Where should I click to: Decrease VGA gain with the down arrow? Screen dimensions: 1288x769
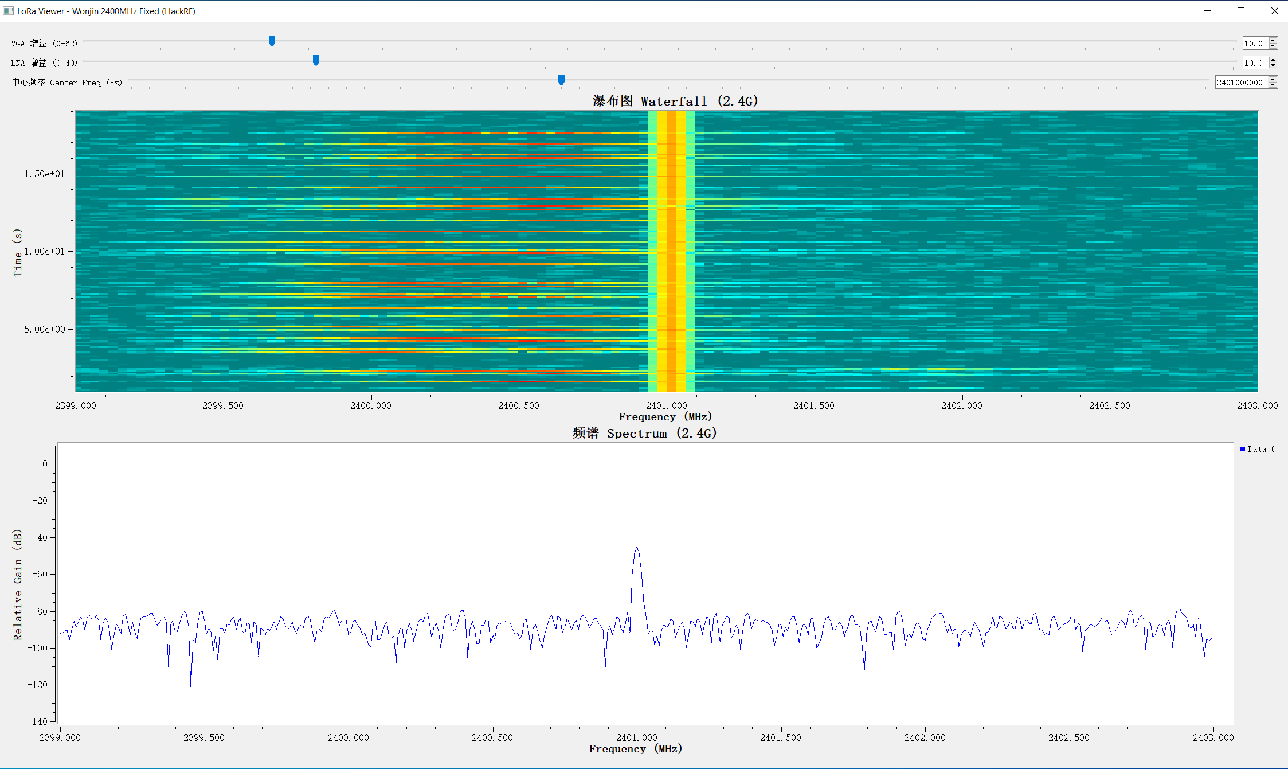point(1273,46)
